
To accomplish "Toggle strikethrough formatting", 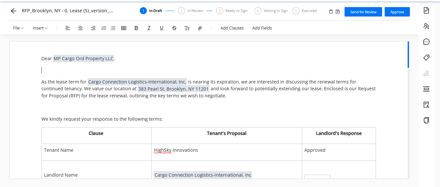I will [174, 28].
